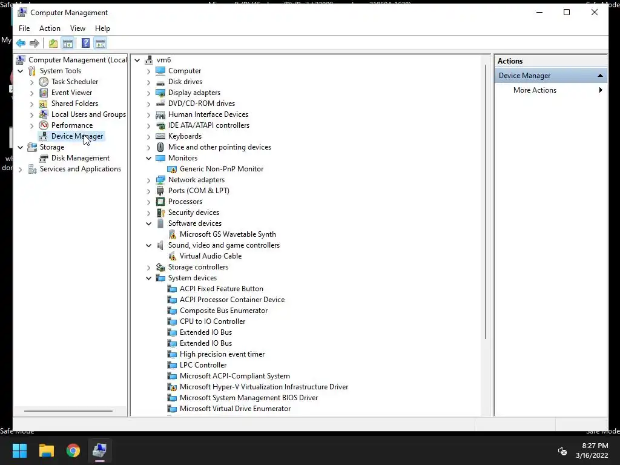Image resolution: width=620 pixels, height=465 pixels.
Task: Expand the Computer device category
Action: pyautogui.click(x=149, y=71)
